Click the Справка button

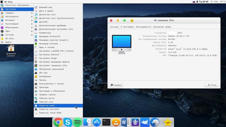(x=116, y=85)
